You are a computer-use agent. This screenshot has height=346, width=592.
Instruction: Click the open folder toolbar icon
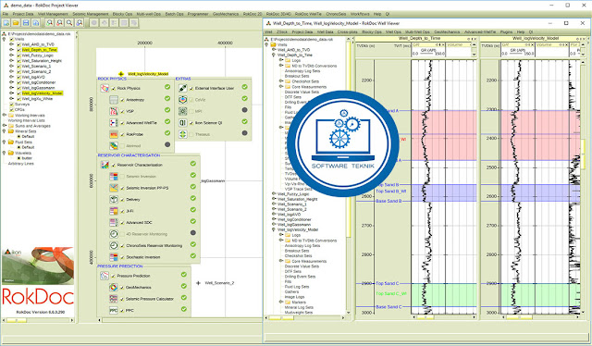[16, 23]
